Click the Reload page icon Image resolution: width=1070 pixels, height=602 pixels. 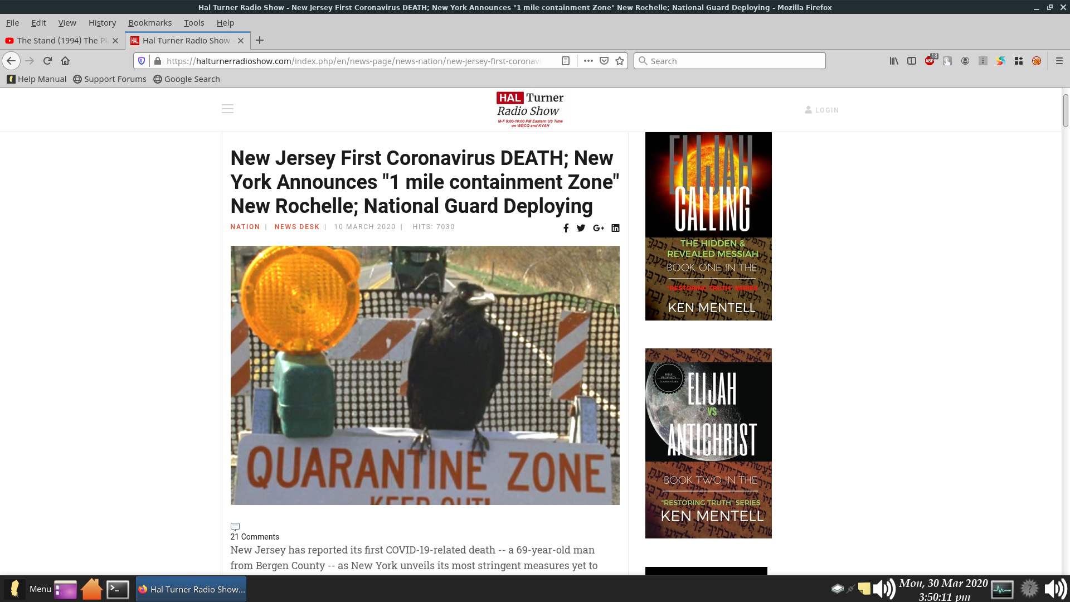click(47, 61)
